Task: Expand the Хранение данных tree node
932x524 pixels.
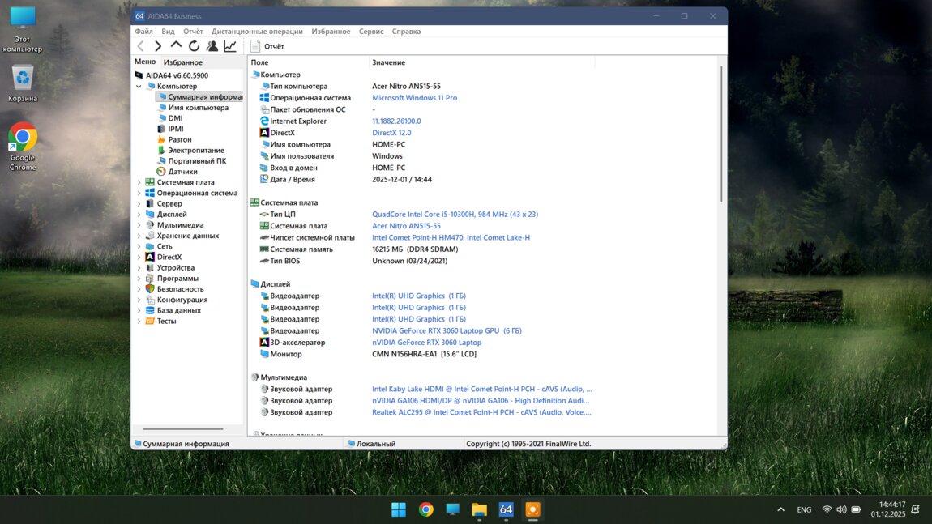Action: pos(139,236)
